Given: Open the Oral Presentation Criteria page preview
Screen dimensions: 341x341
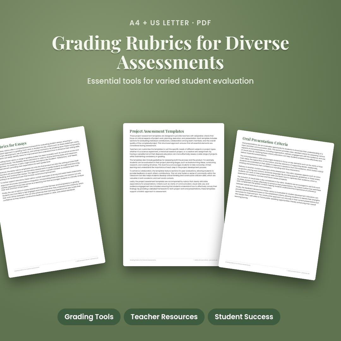Looking at the screenshot, I should (276, 205).
